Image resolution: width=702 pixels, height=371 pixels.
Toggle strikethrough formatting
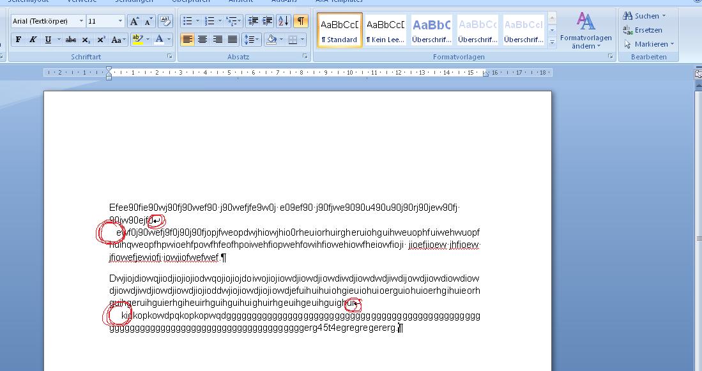coord(71,40)
